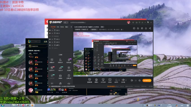Add screen capture source 直播屏幕
This screenshot has height=107, width=191.
[x=90, y=81]
